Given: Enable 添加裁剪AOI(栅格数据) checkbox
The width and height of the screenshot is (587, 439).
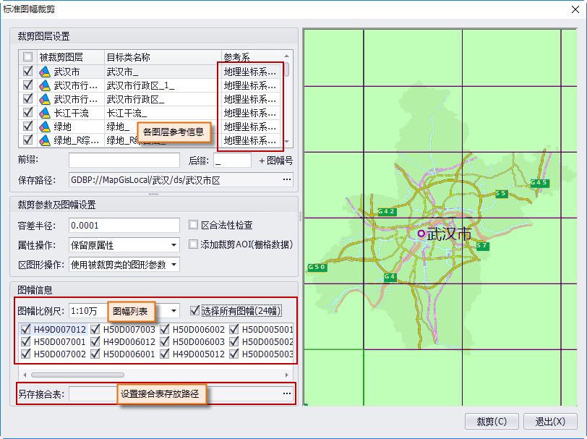Looking at the screenshot, I should [193, 244].
